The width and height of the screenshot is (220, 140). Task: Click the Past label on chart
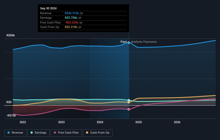click(x=124, y=42)
